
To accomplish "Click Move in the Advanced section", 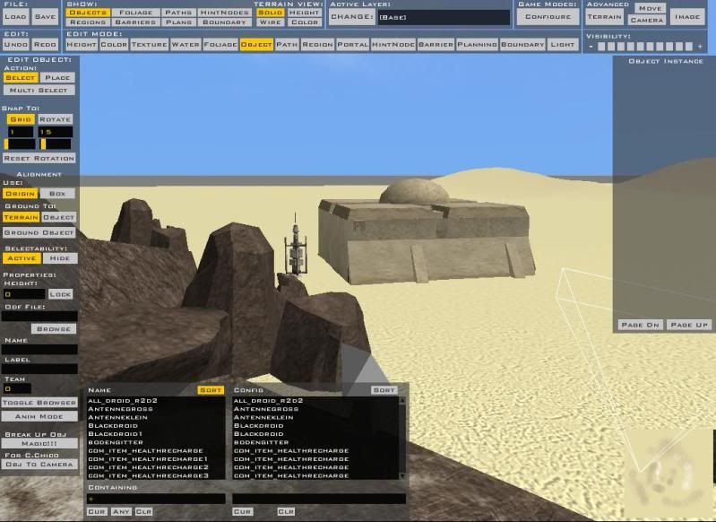I will [650, 8].
